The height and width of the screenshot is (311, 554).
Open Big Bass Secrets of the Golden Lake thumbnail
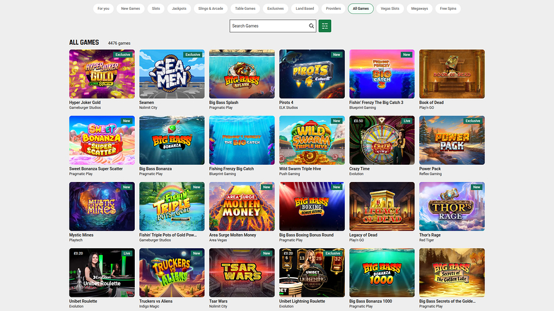452,272
